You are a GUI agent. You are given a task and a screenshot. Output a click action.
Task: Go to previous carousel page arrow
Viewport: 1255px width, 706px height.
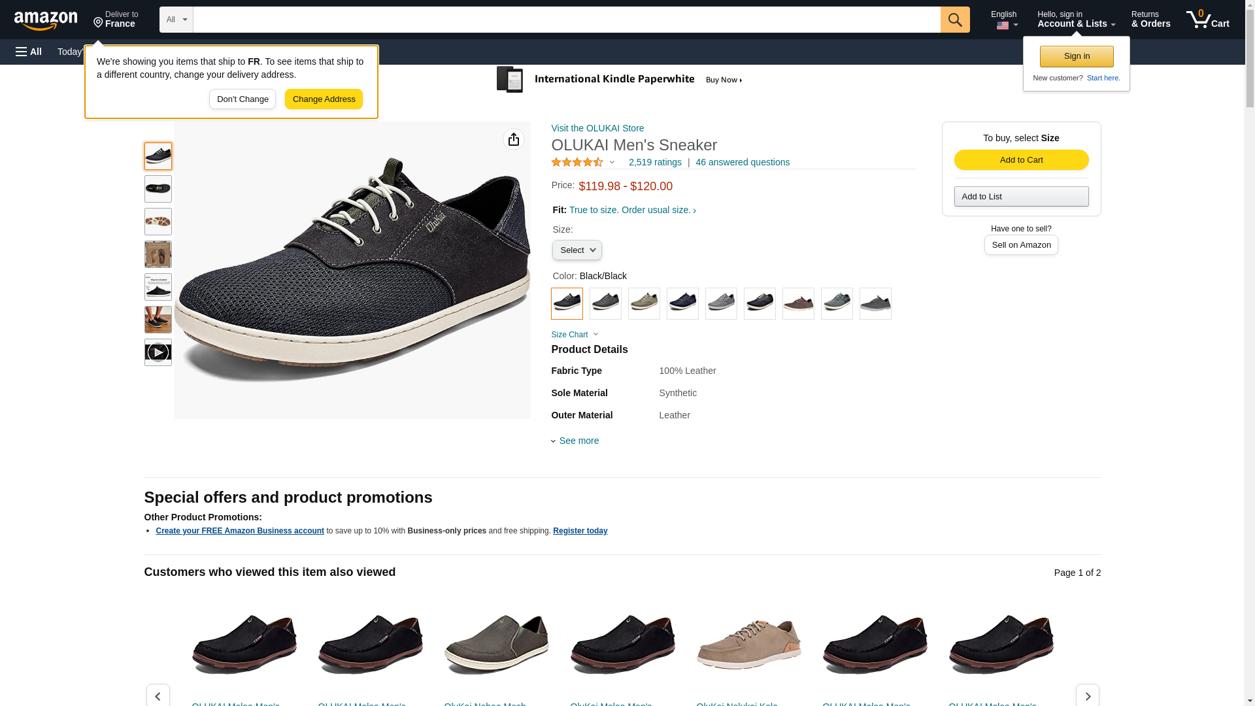(158, 696)
